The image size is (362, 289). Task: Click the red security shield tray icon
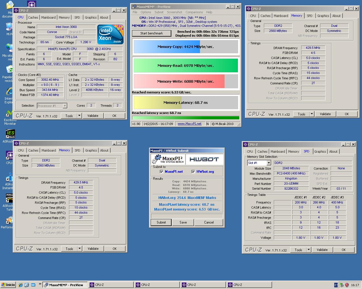(347, 285)
